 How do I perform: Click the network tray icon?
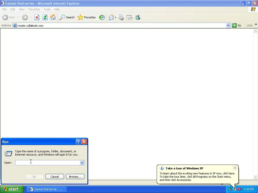[x=230, y=189]
